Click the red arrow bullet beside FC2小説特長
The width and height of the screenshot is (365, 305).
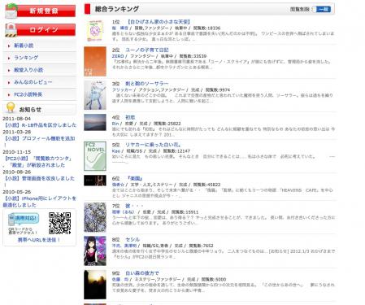pyautogui.click(x=9, y=95)
